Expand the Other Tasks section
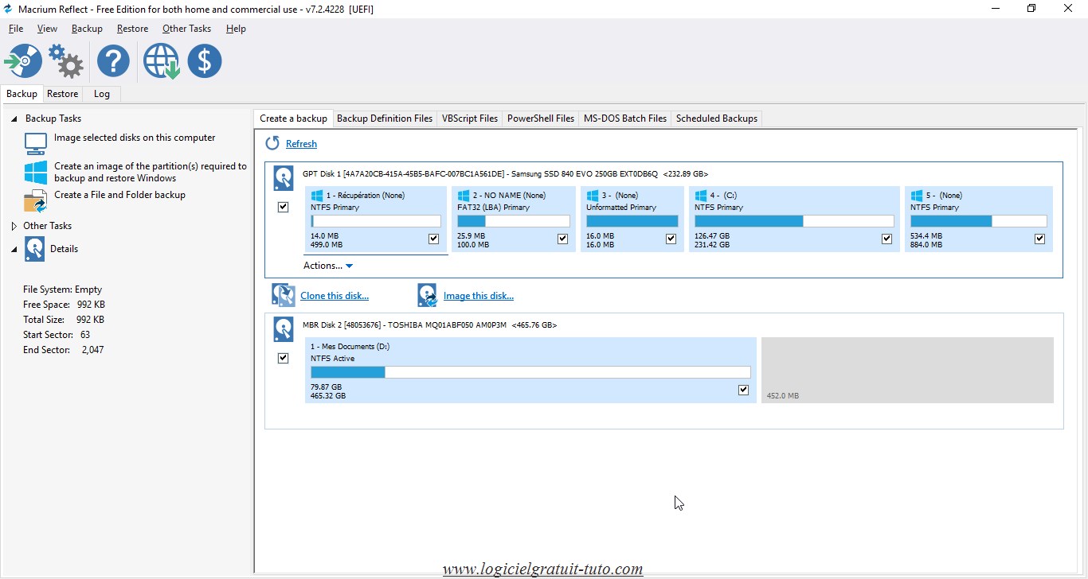1088x579 pixels. (x=14, y=226)
